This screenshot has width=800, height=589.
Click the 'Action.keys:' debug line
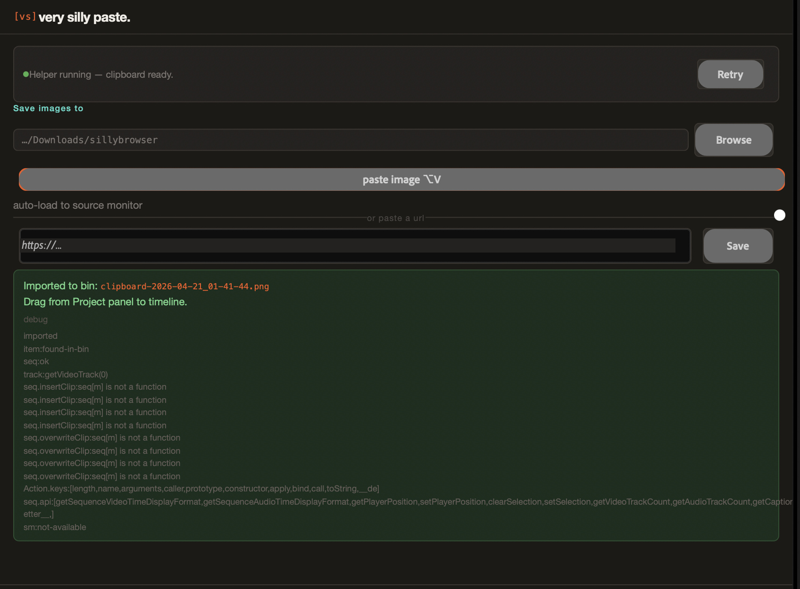[201, 489]
